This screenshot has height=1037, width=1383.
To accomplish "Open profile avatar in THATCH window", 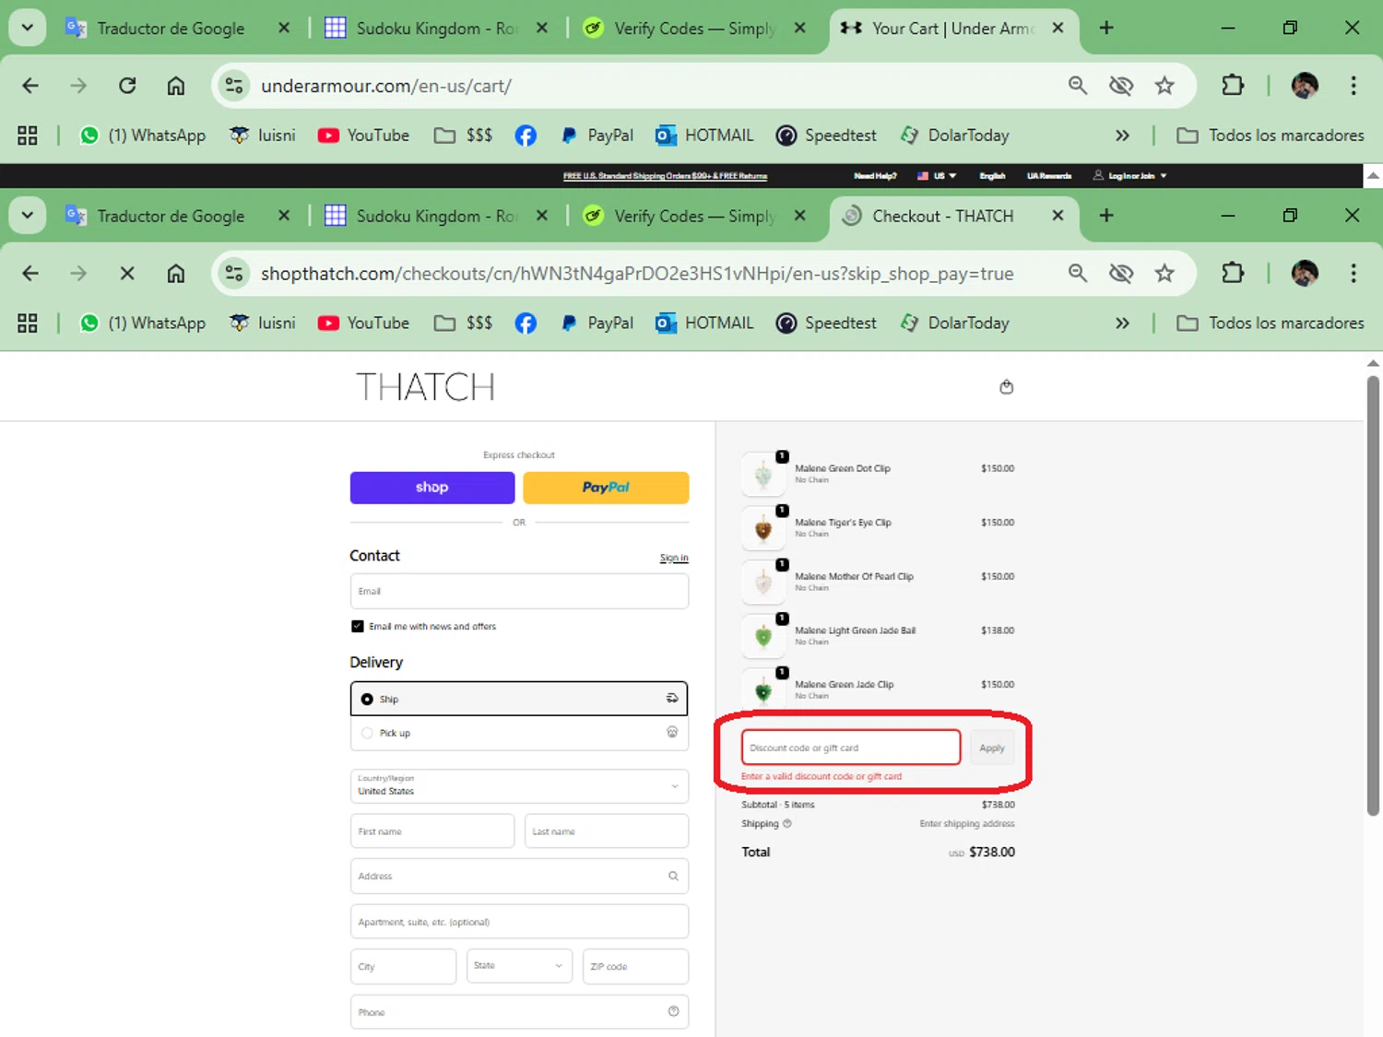I will click(1305, 274).
